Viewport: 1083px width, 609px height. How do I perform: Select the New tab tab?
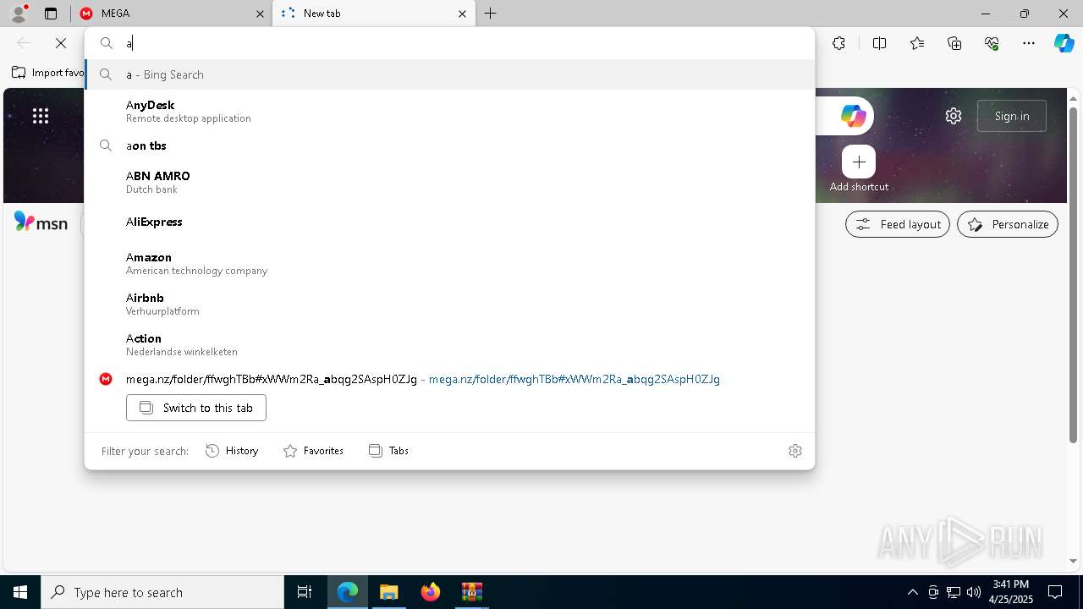(373, 14)
